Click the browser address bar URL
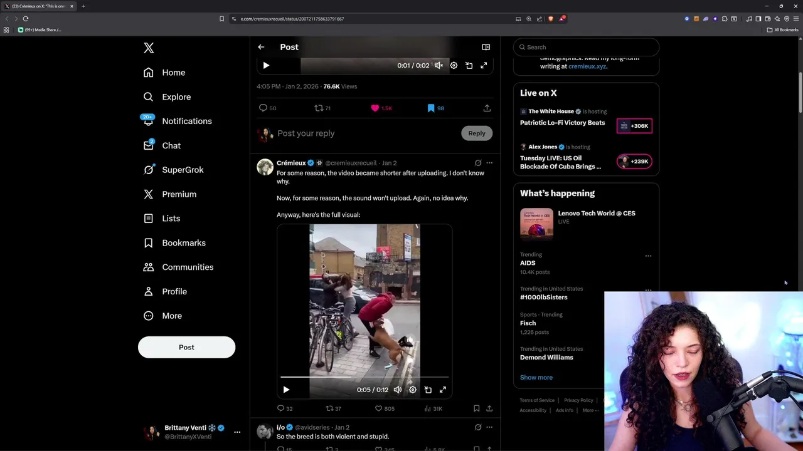This screenshot has height=451, width=803. click(x=292, y=19)
